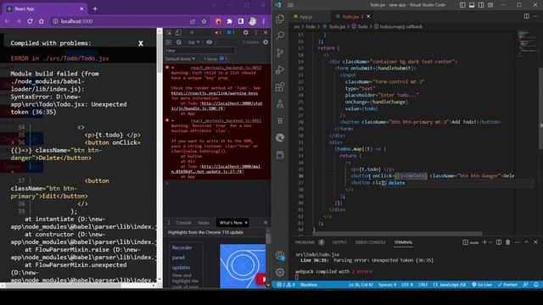Click Prettier in the status bar
Image resolution: width=543 pixels, height=305 pixels.
coord(507,285)
